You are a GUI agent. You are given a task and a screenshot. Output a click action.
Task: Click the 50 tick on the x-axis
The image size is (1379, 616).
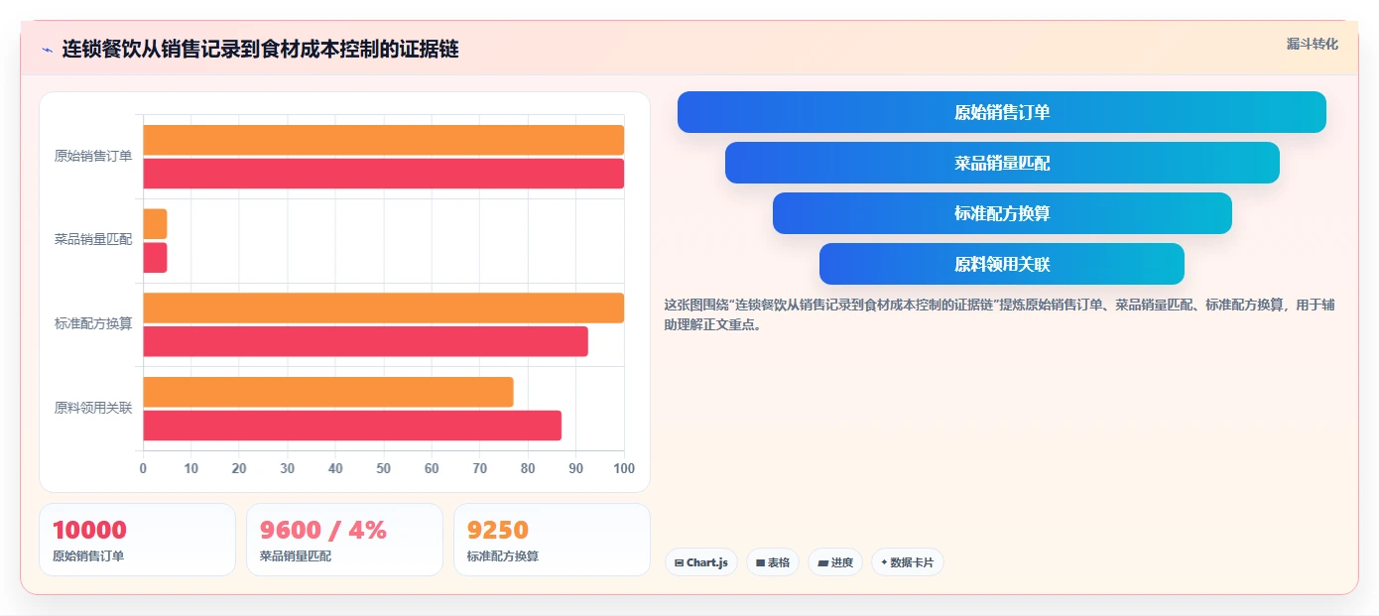pyautogui.click(x=384, y=468)
